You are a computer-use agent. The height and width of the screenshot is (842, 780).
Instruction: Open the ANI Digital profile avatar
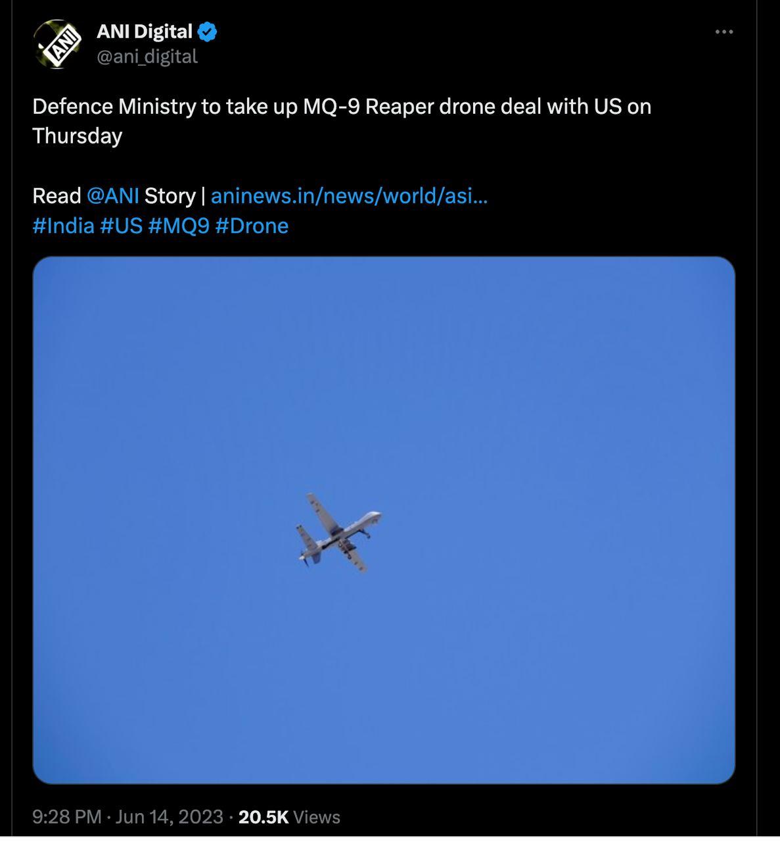[58, 44]
